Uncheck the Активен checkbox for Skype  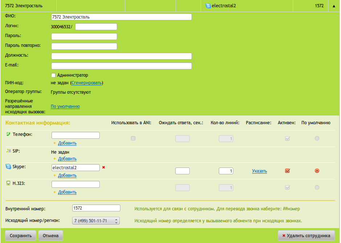[x=288, y=171]
